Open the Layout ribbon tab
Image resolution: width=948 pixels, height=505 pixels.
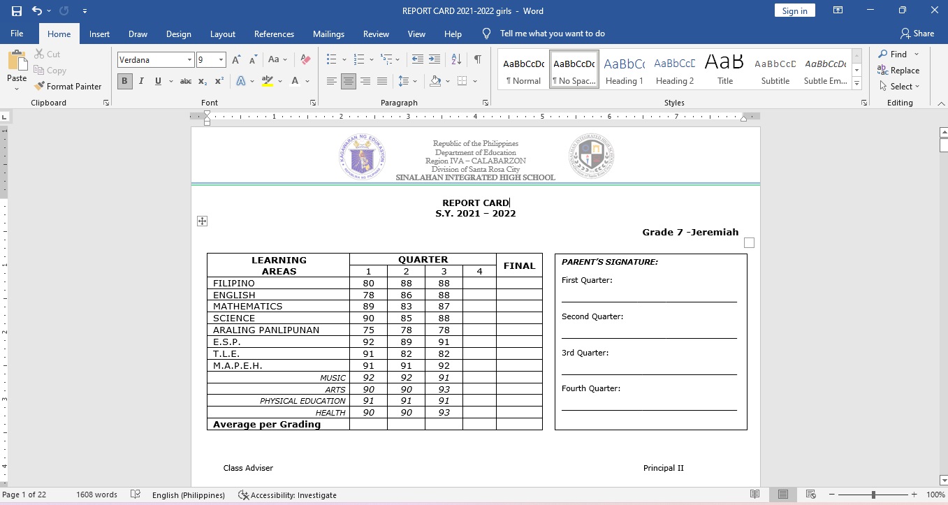click(223, 34)
